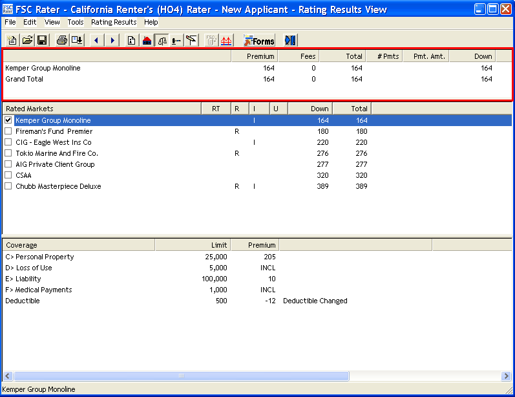Click the Pmt. Amt. column header
This screenshot has width=515, height=397.
pyautogui.click(x=426, y=56)
